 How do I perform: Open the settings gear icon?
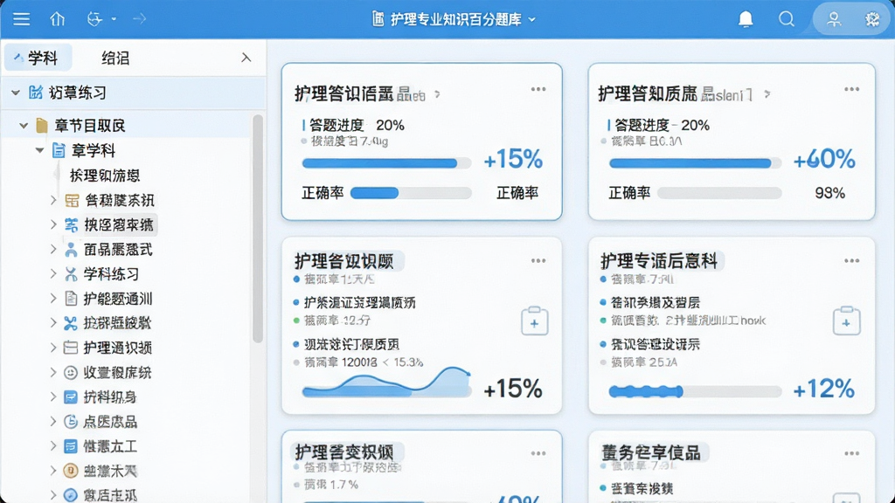(x=872, y=19)
